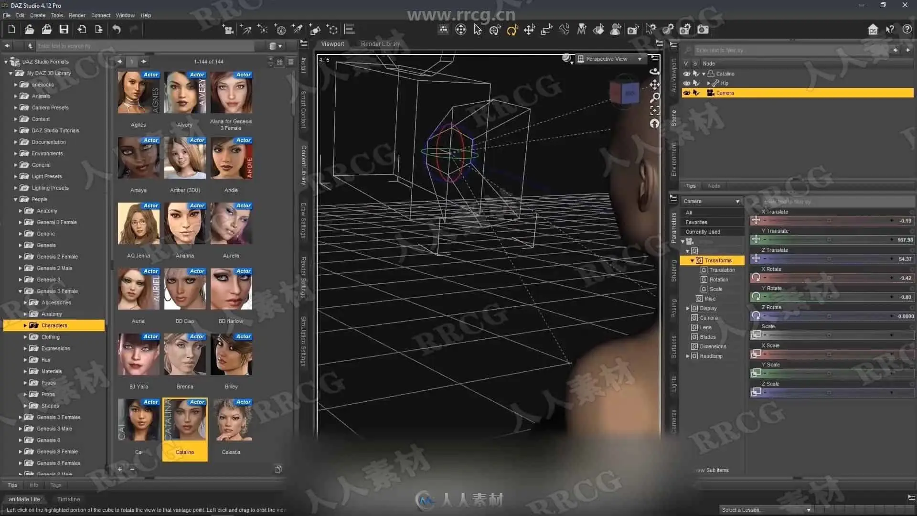The width and height of the screenshot is (917, 516).
Task: Click the viewport Frame selection icon
Action: 655,111
